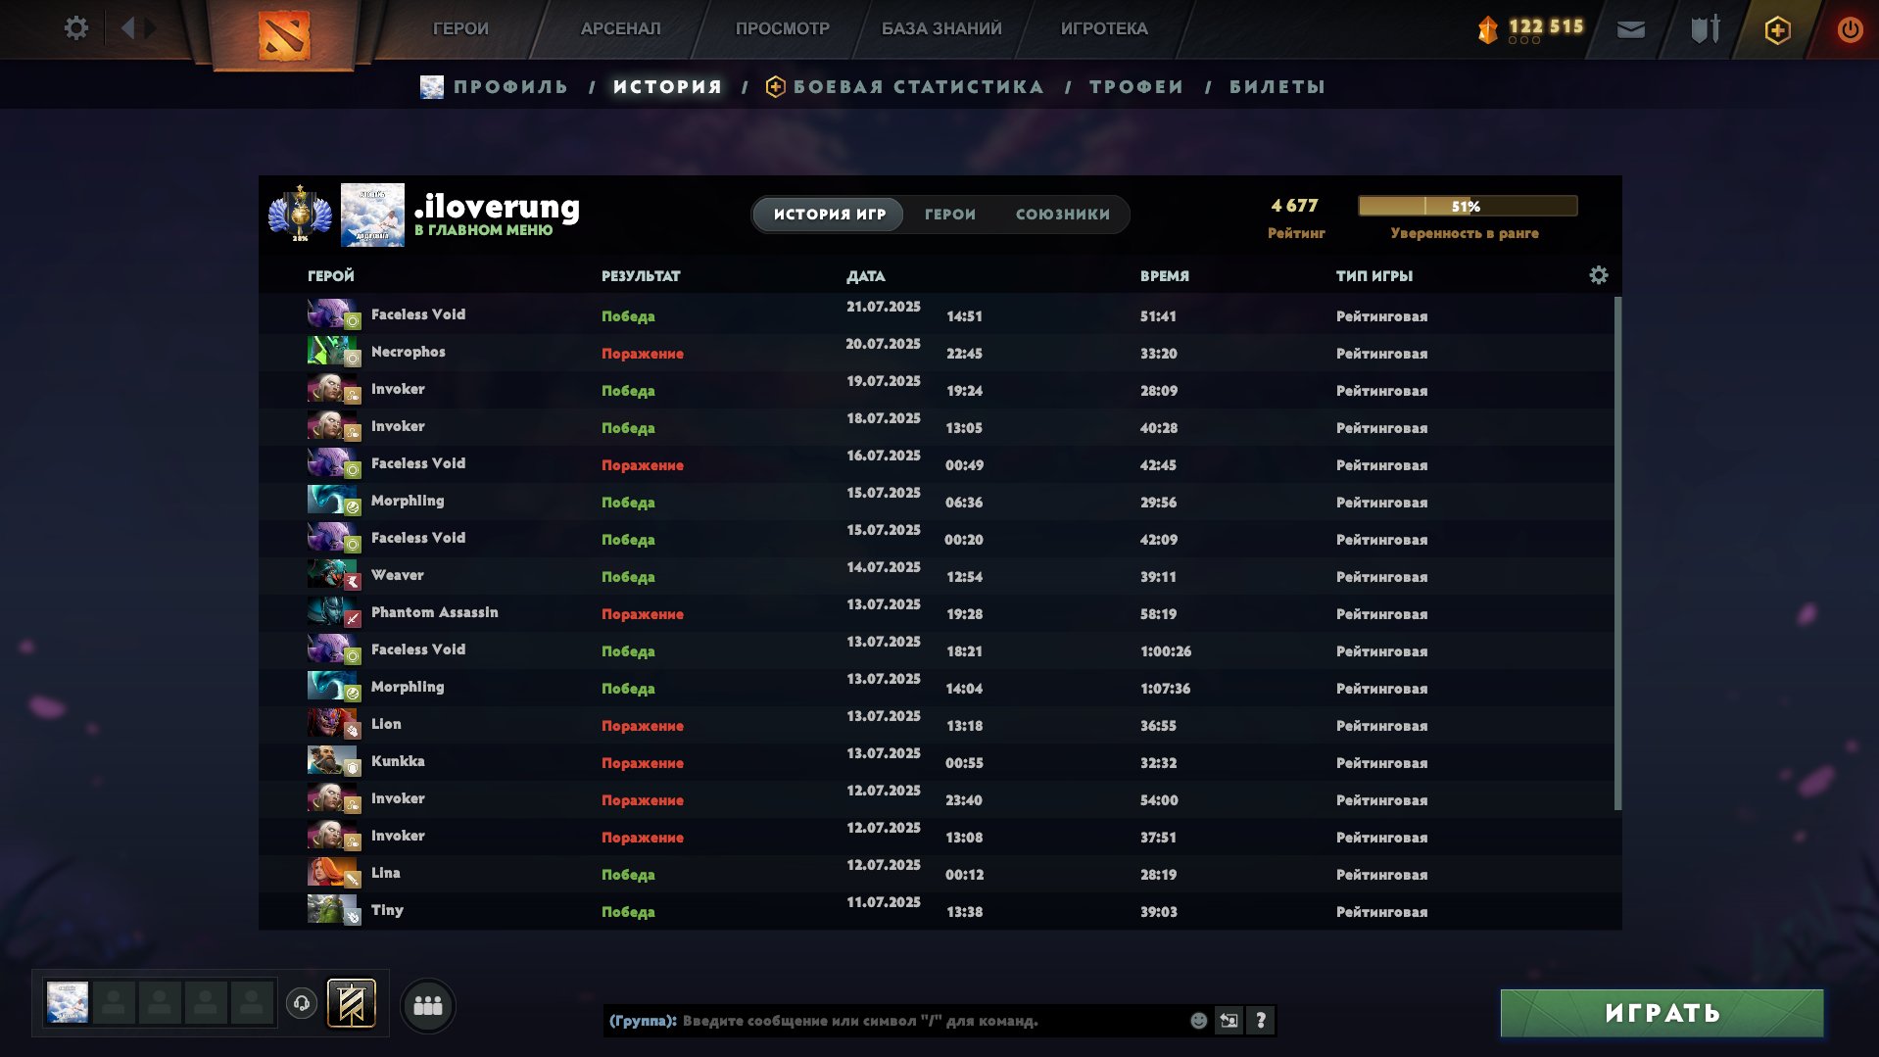Viewport: 1879px width, 1057px height.
Task: Open the 21.07.2025 Faceless Void match
Action: (936, 314)
